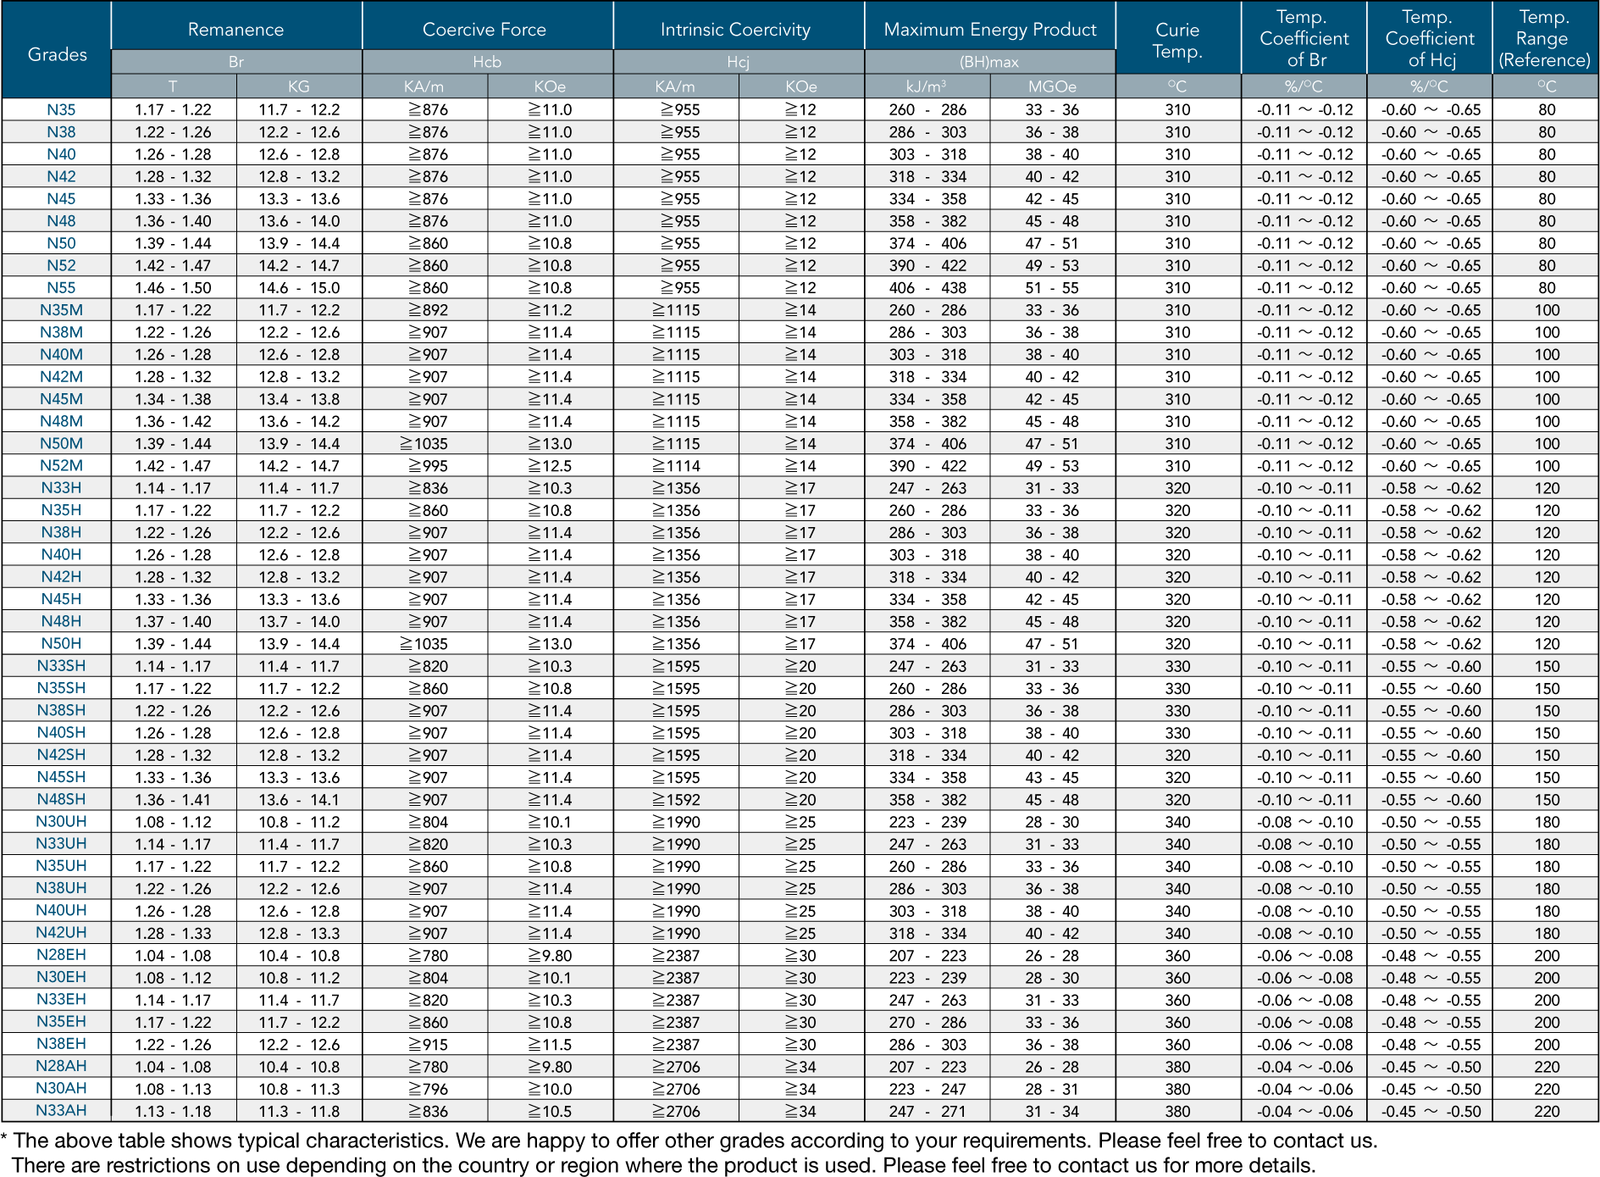Select grade N45 label
Viewport: 1600px width, 1177px height.
(x=61, y=199)
